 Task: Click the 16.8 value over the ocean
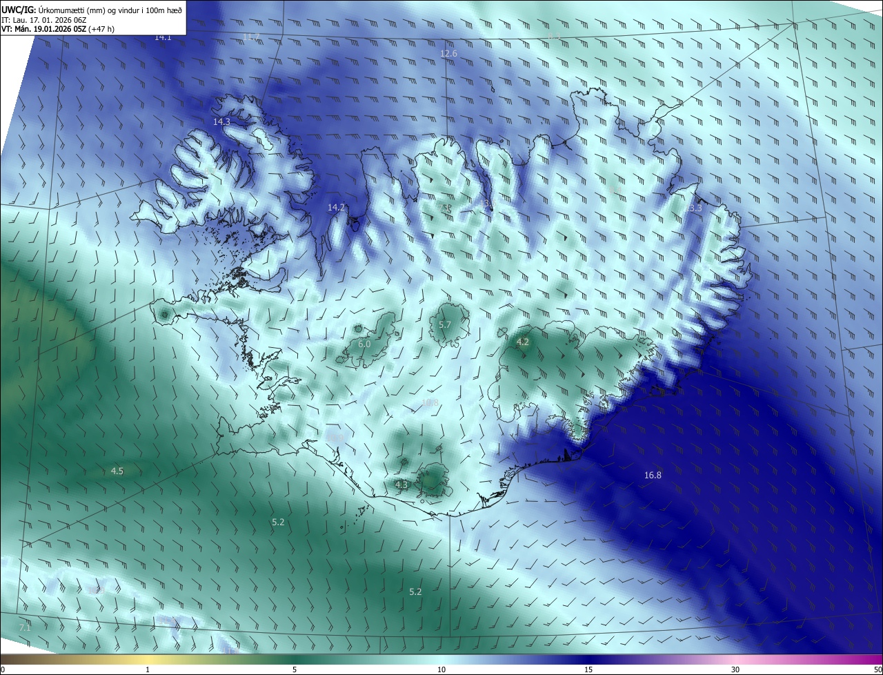(653, 475)
